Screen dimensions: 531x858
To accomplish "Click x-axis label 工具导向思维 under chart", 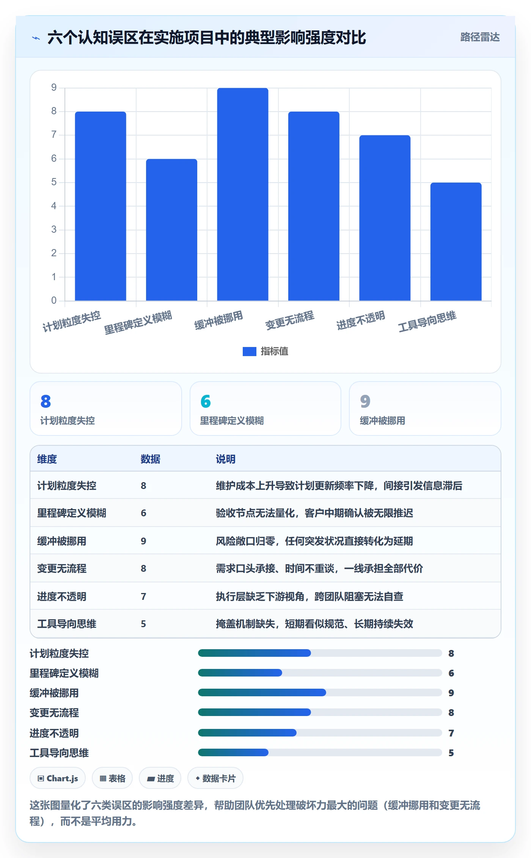I will tap(427, 321).
